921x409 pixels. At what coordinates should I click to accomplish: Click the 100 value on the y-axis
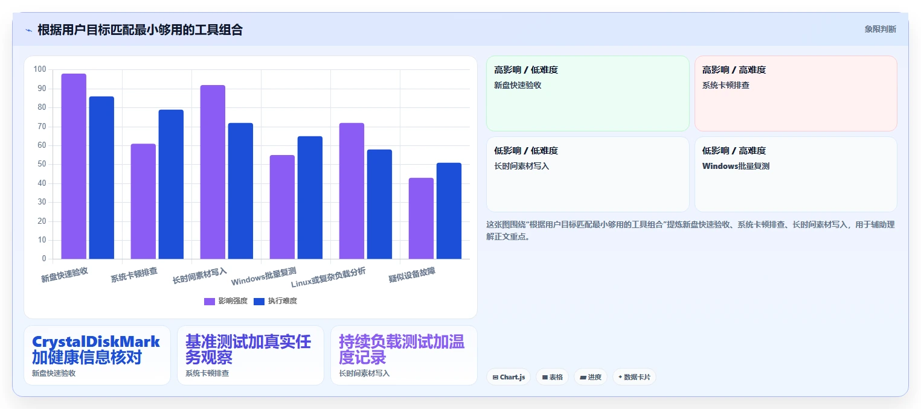[x=40, y=69]
